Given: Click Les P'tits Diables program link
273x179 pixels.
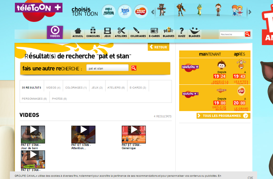Looking at the screenshot, I should coord(241,83).
